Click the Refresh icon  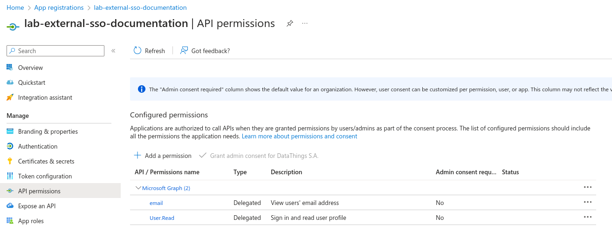(138, 50)
